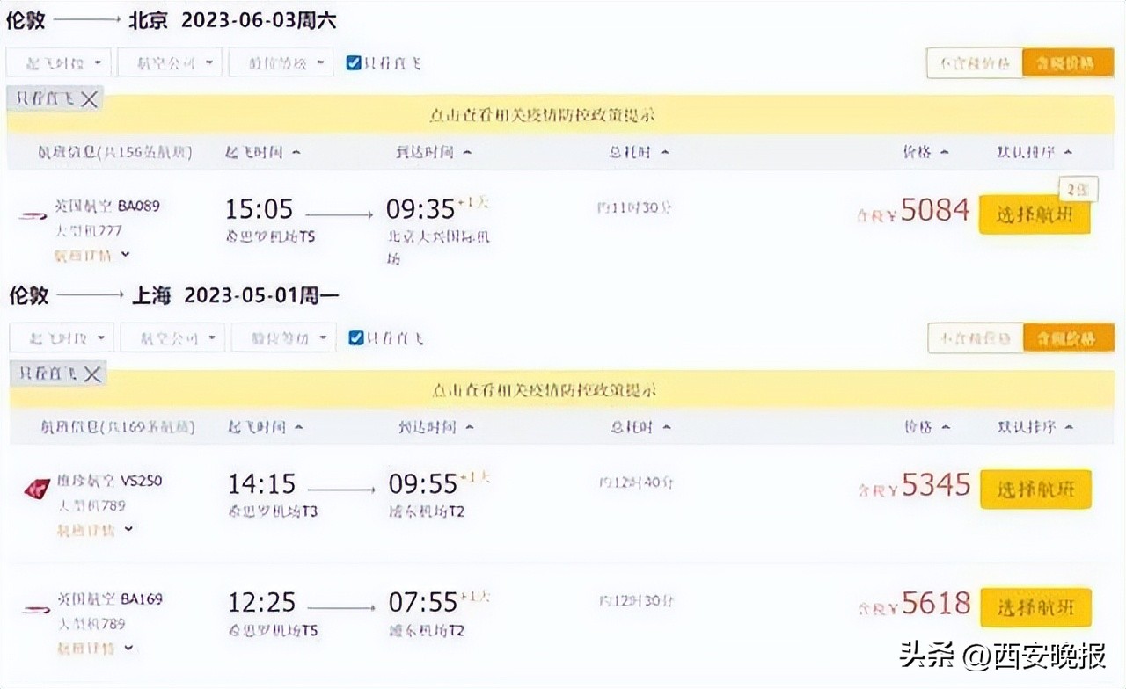1126x689 pixels.
Task: Remove the 只看直飞 filter tag
Action: tap(88, 99)
